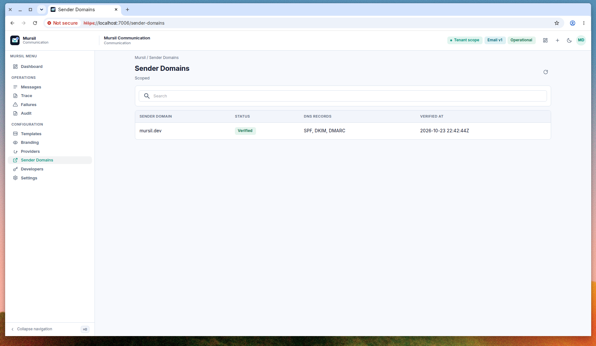Refresh the Sender Domains list
Viewport: 596px width, 346px height.
(546, 72)
